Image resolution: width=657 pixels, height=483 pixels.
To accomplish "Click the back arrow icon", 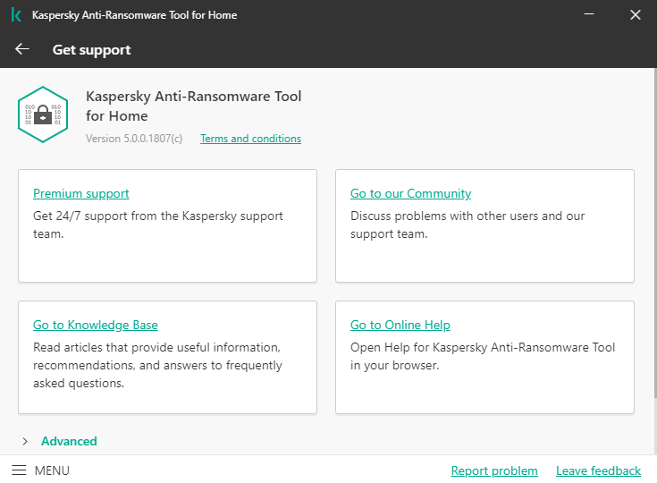I will (x=22, y=49).
